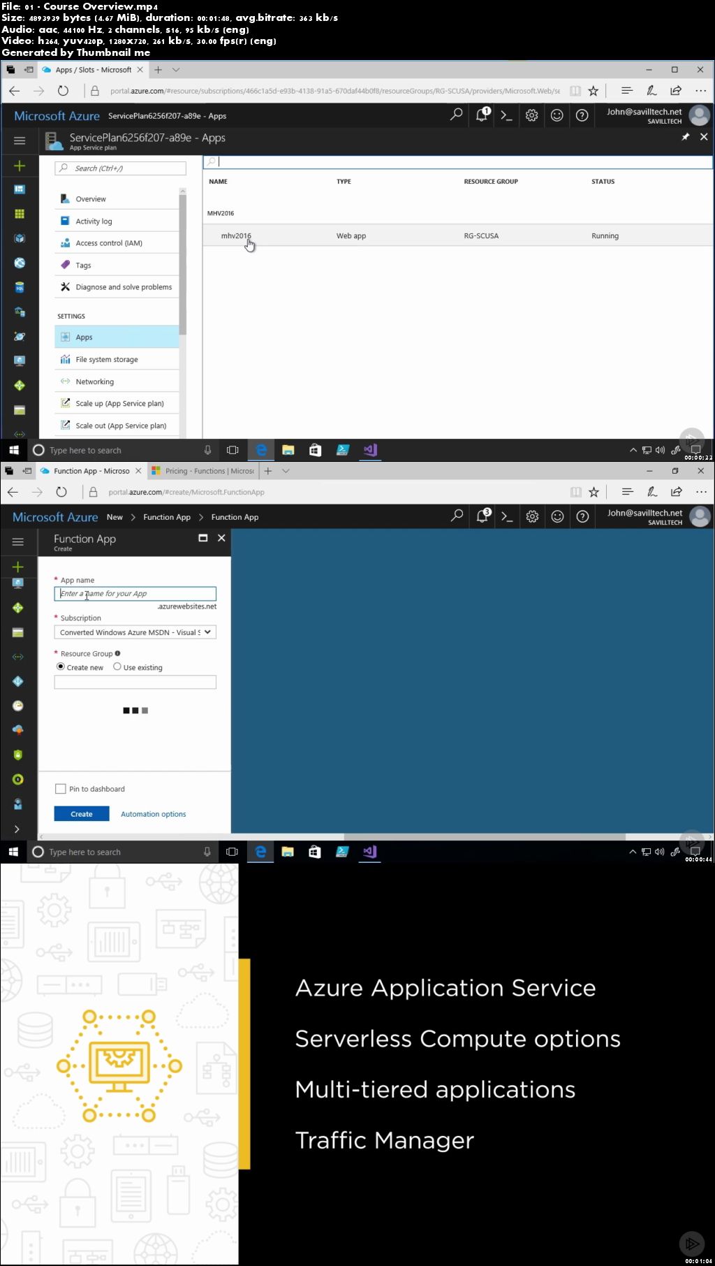Open settings gear in top Azure window
This screenshot has width=715, height=1266.
tap(532, 115)
